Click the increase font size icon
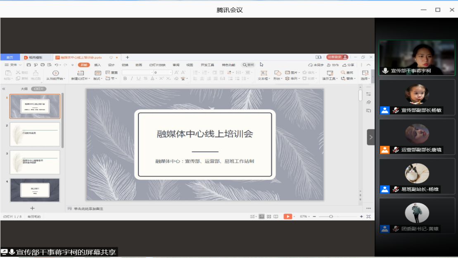458x258 pixels. coord(176,72)
